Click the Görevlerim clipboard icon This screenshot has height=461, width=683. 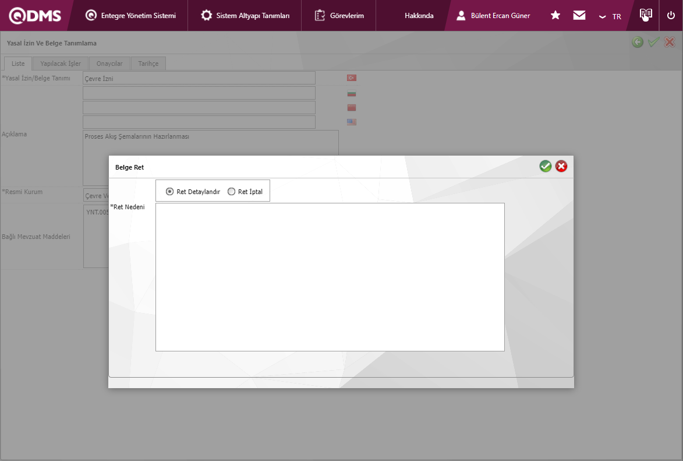320,15
